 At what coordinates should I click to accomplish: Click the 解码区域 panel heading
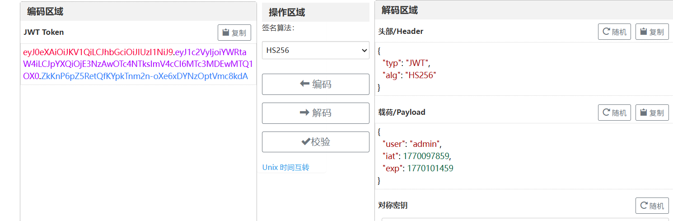[x=400, y=10]
